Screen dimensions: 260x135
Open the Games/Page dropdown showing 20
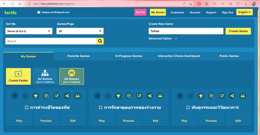[80, 31]
